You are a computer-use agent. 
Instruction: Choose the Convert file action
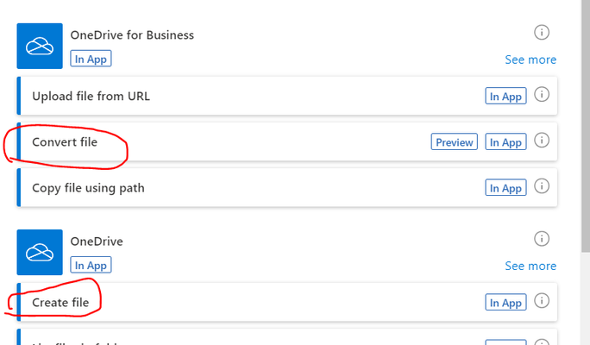(x=65, y=141)
